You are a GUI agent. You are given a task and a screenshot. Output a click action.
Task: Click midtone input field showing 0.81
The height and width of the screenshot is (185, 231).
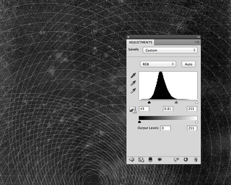(168, 109)
